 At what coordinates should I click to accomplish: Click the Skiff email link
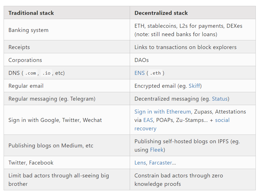pos(194,86)
